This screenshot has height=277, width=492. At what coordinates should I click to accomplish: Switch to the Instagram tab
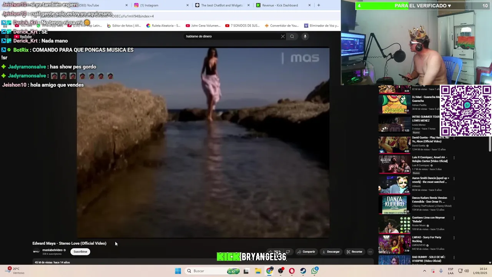pos(161,5)
